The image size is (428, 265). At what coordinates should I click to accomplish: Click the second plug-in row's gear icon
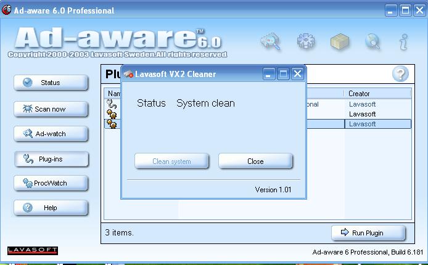[112, 114]
